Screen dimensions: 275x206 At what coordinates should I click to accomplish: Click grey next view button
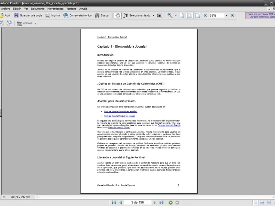point(177,203)
